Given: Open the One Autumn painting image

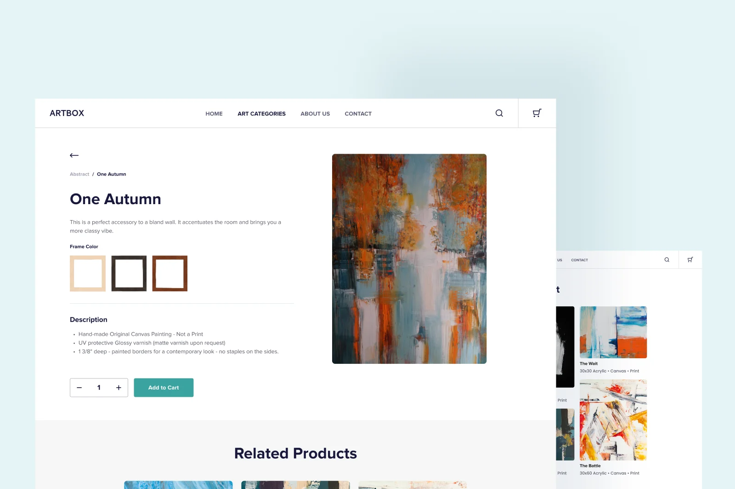Looking at the screenshot, I should pos(409,259).
